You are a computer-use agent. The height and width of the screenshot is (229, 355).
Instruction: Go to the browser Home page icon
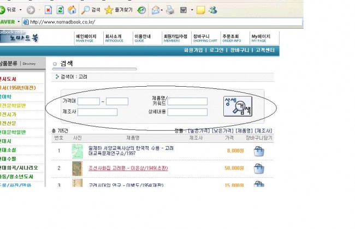71,10
